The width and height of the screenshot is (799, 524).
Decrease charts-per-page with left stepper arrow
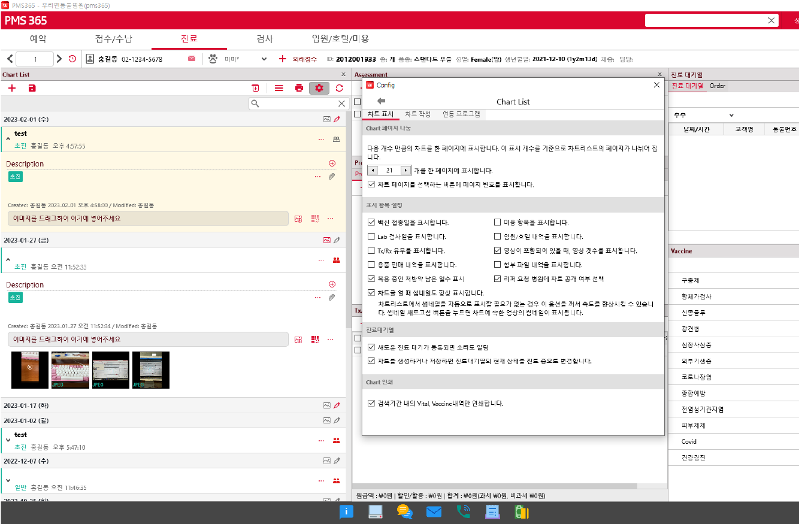pyautogui.click(x=373, y=171)
